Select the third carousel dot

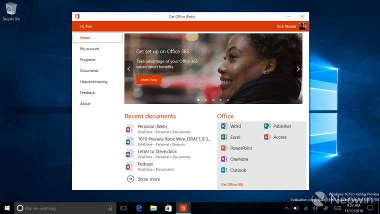(x=213, y=100)
